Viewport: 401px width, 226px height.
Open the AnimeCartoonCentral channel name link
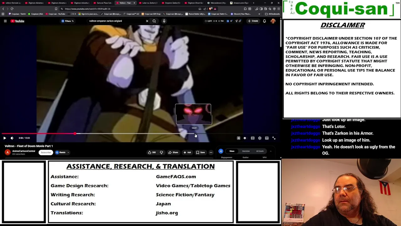[23, 151]
